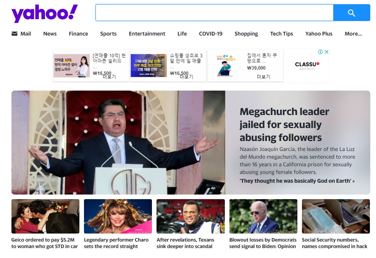Go to Shopping

[x=246, y=34]
